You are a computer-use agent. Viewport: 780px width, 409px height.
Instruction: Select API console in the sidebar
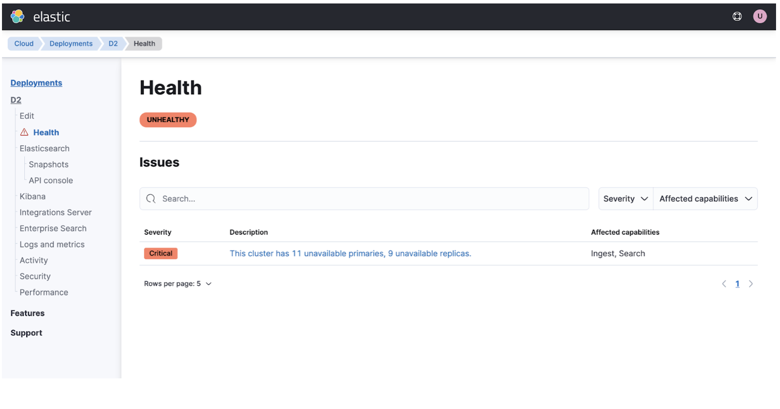tap(50, 181)
